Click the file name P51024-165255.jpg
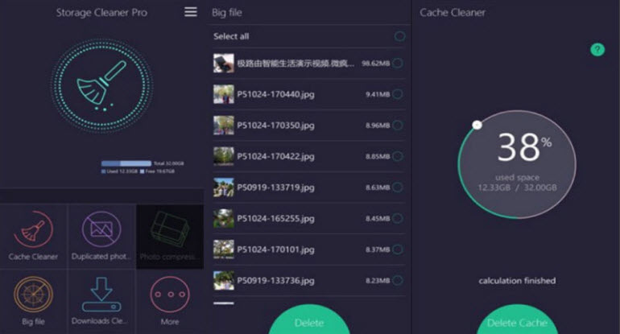 point(275,219)
